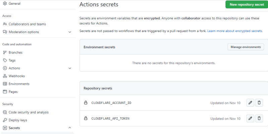
Task: Click the Webhooks icon in sidebar
Action: [x=5, y=76]
